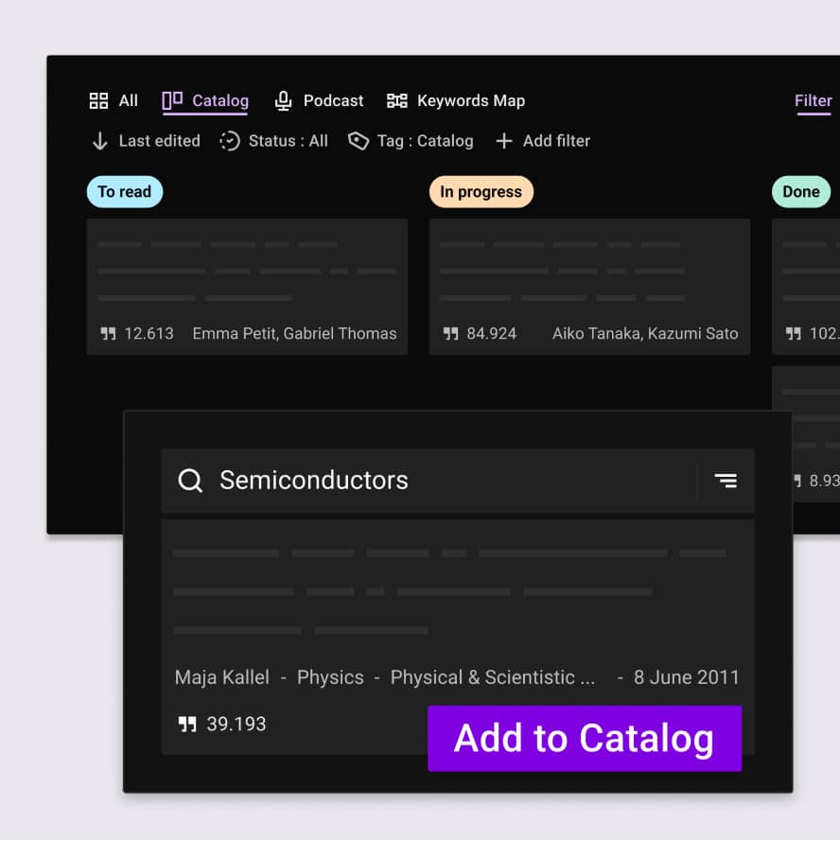Click the Semiconductors search field

coord(426,481)
